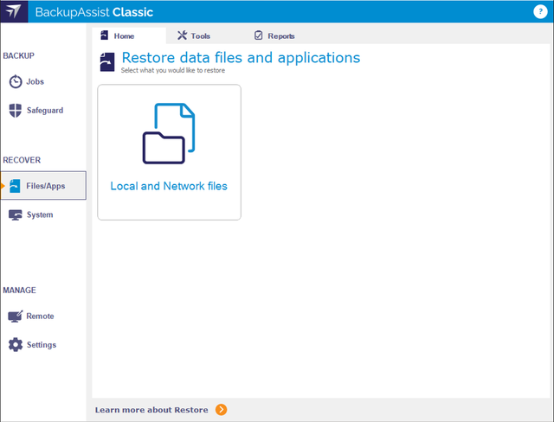This screenshot has height=422, width=554.
Task: Click the Remote computer icon
Action: tap(16, 316)
